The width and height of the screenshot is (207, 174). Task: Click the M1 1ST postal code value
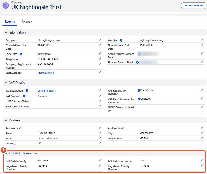144,138
